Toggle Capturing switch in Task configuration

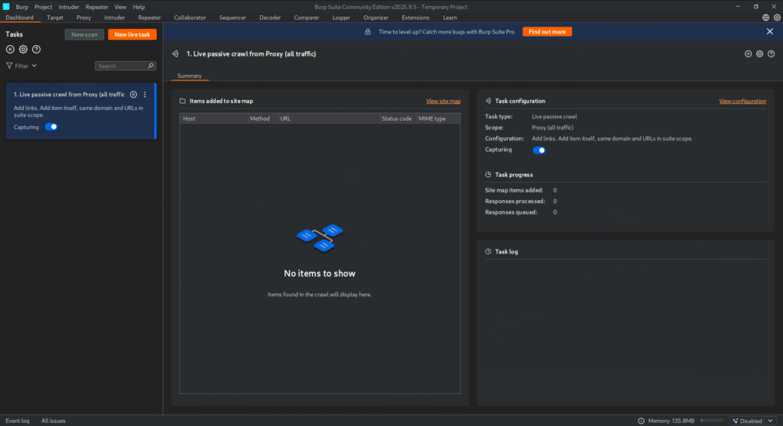click(x=539, y=150)
